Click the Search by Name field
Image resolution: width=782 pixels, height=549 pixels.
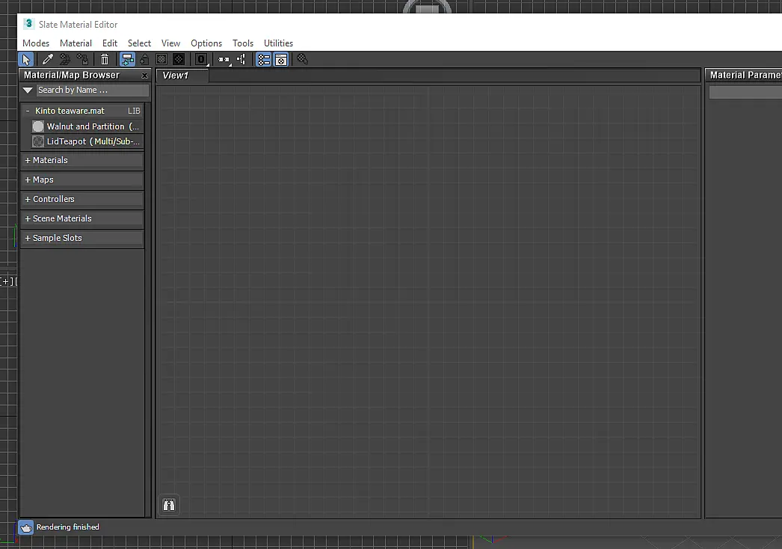[92, 91]
